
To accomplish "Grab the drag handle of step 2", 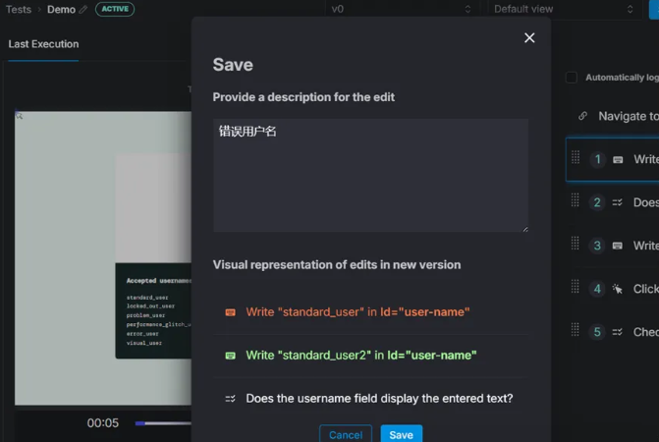I will pyautogui.click(x=576, y=200).
